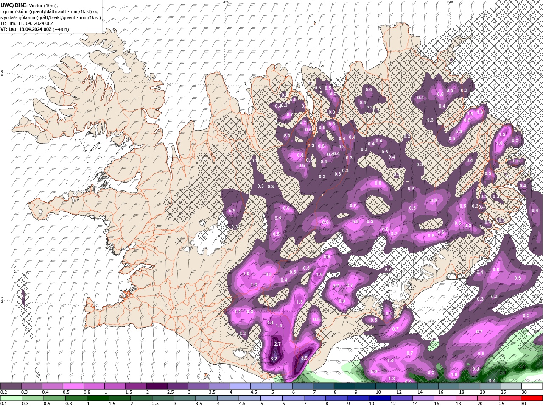Click the 15W longitude label at the top
Viewport: 543px width, 407px height.
(x=449, y=2)
